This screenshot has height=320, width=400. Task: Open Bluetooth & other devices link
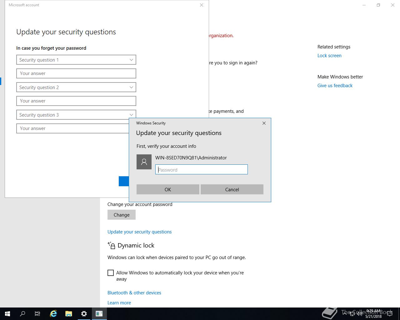click(134, 293)
